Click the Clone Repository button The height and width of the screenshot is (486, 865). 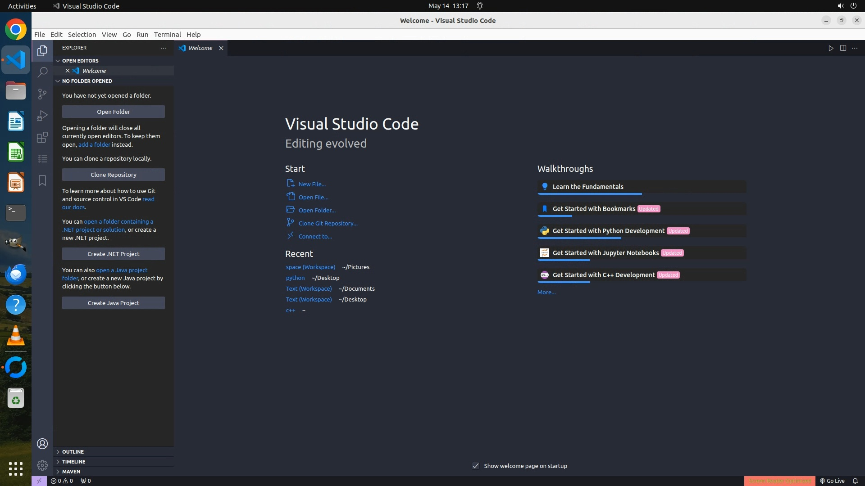tap(113, 175)
